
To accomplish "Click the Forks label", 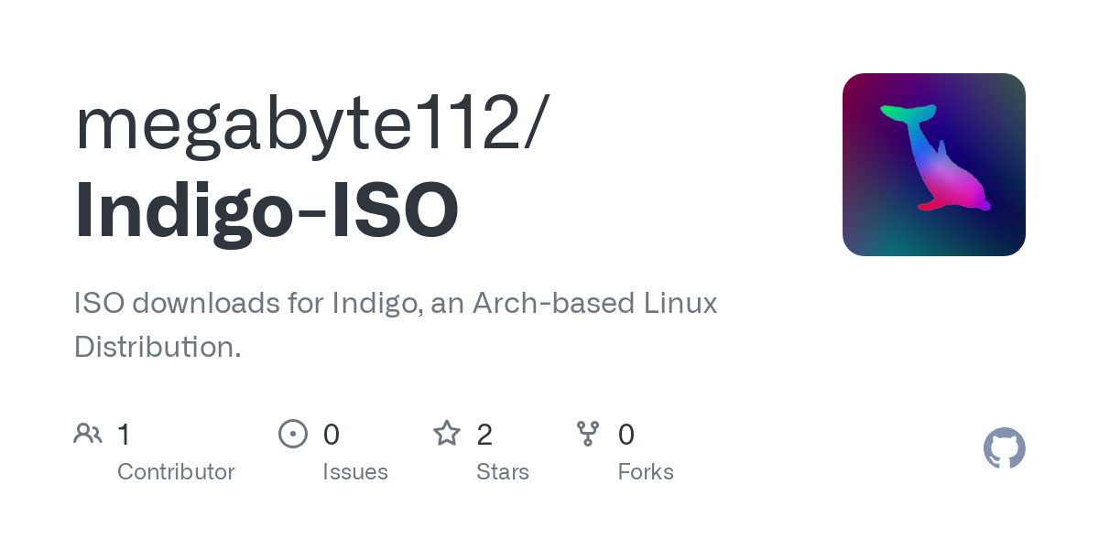I will [x=646, y=472].
